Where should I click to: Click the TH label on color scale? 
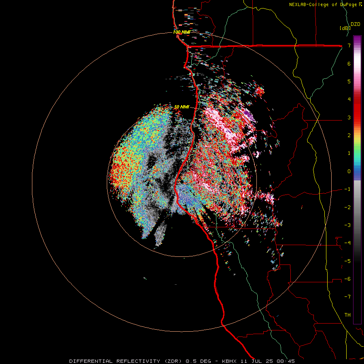pyautogui.click(x=347, y=315)
